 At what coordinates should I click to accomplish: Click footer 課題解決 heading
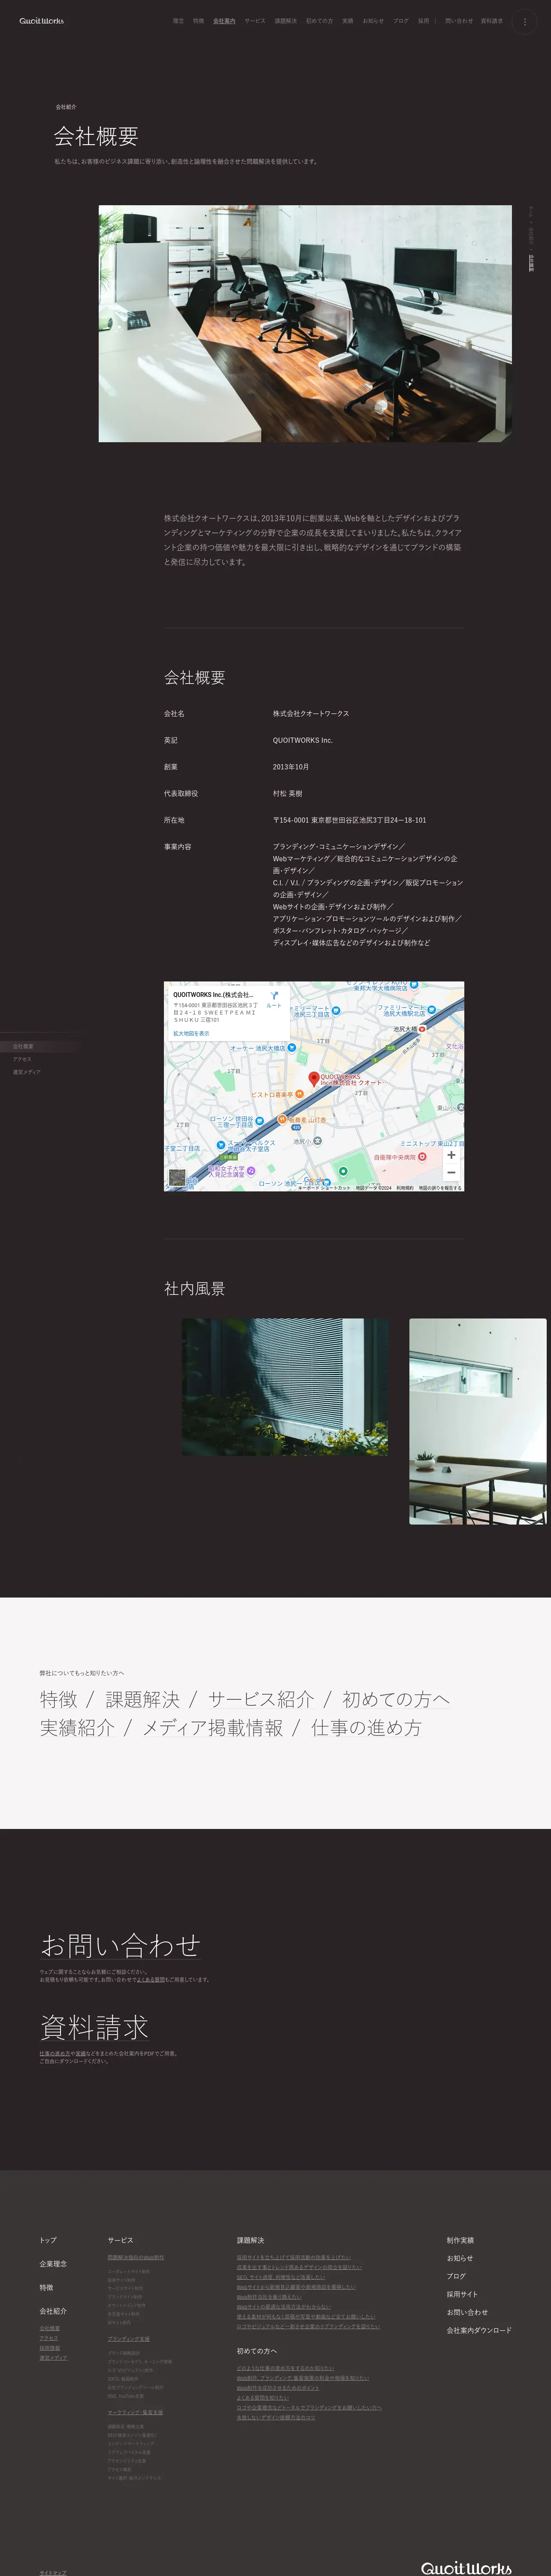coord(250,2240)
